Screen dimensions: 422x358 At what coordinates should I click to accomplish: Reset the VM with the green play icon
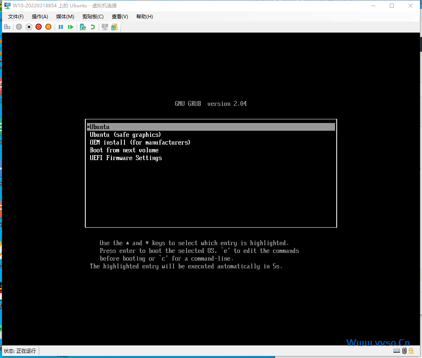point(71,27)
